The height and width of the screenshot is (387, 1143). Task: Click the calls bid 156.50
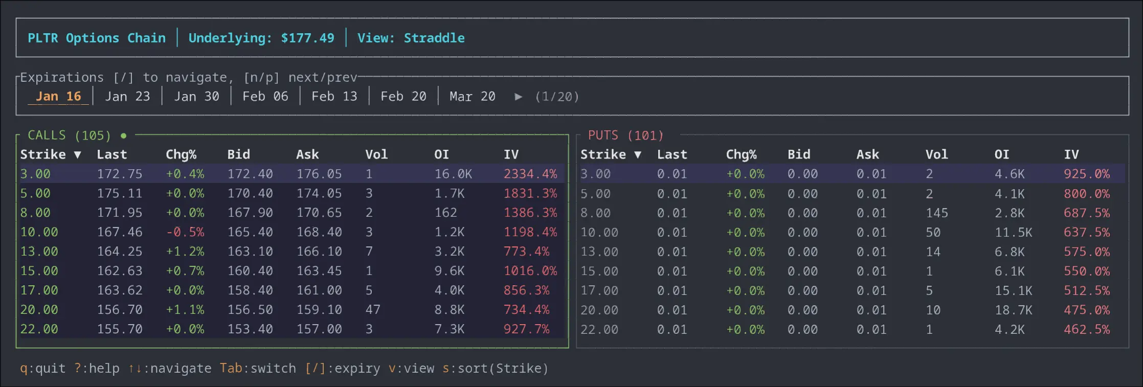pos(250,310)
